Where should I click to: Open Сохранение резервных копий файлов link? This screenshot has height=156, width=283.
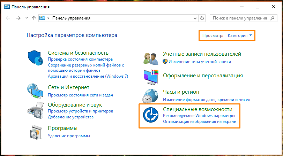click(x=86, y=68)
